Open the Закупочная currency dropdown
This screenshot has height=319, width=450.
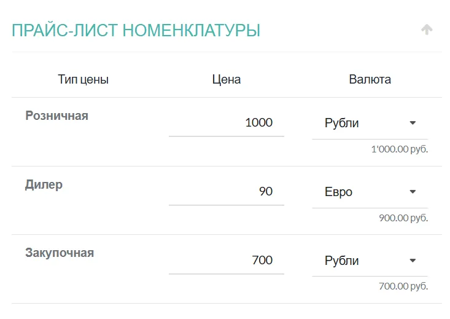[x=362, y=261]
